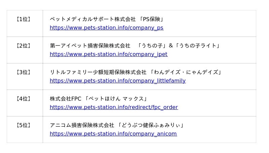This screenshot has height=153, width=269.
Task: Click the 第一アイペット損害保険株式会社 company name
Action: coord(90,46)
